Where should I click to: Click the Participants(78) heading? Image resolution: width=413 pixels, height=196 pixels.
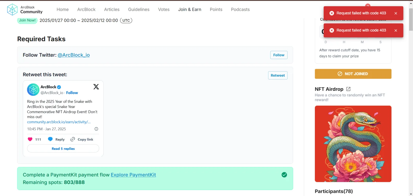(334, 191)
